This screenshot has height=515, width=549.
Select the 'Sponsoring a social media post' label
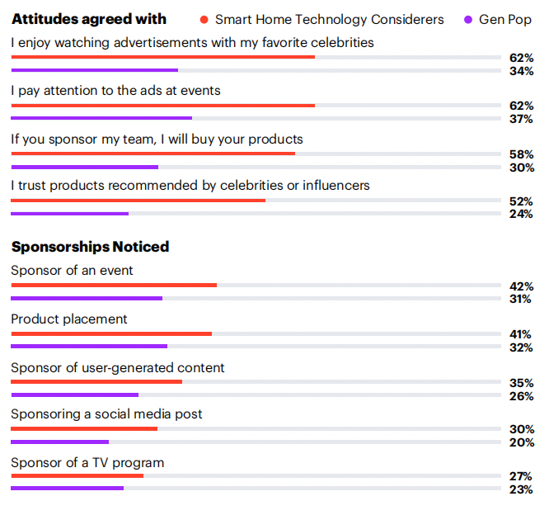(x=106, y=414)
